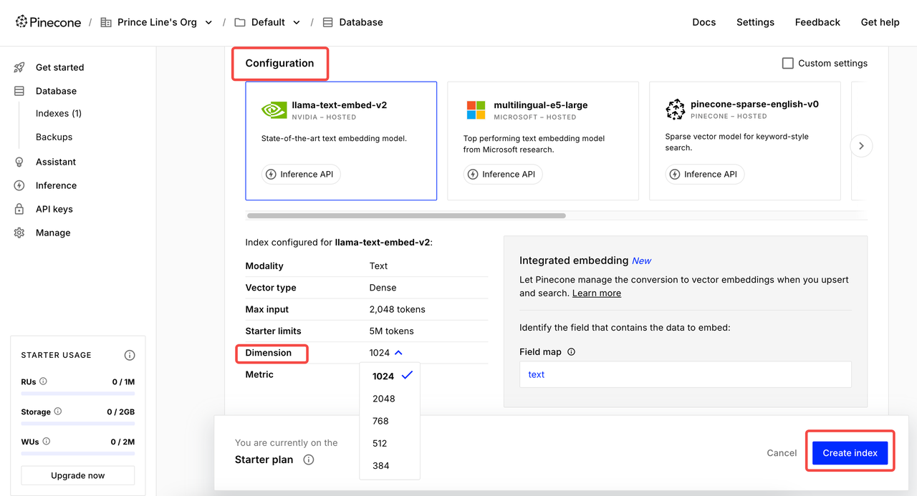Click the WUs usage progress bar
Image resolution: width=917 pixels, height=496 pixels.
(x=78, y=453)
